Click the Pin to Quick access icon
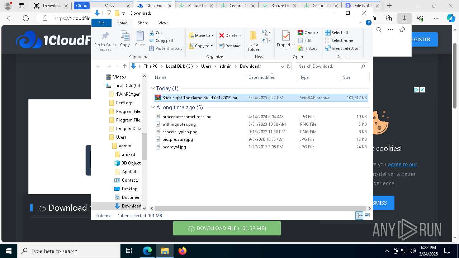The image size is (459, 258). pos(105,41)
